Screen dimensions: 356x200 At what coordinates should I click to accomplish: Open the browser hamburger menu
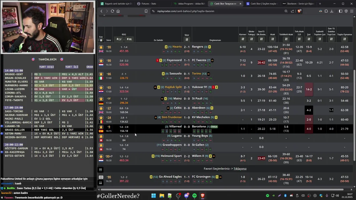coord(352,11)
